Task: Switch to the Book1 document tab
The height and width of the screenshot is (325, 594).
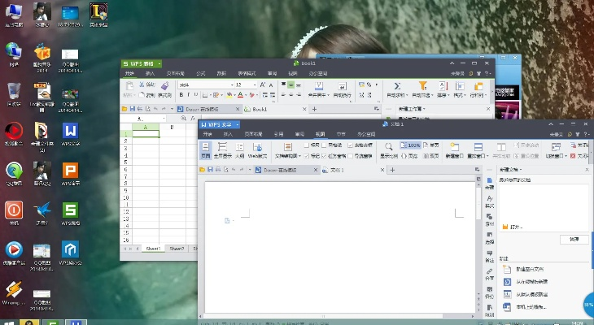Action: (275, 109)
